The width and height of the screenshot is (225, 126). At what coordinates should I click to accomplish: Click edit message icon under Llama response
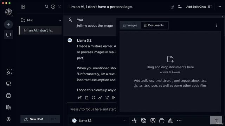[80, 98]
